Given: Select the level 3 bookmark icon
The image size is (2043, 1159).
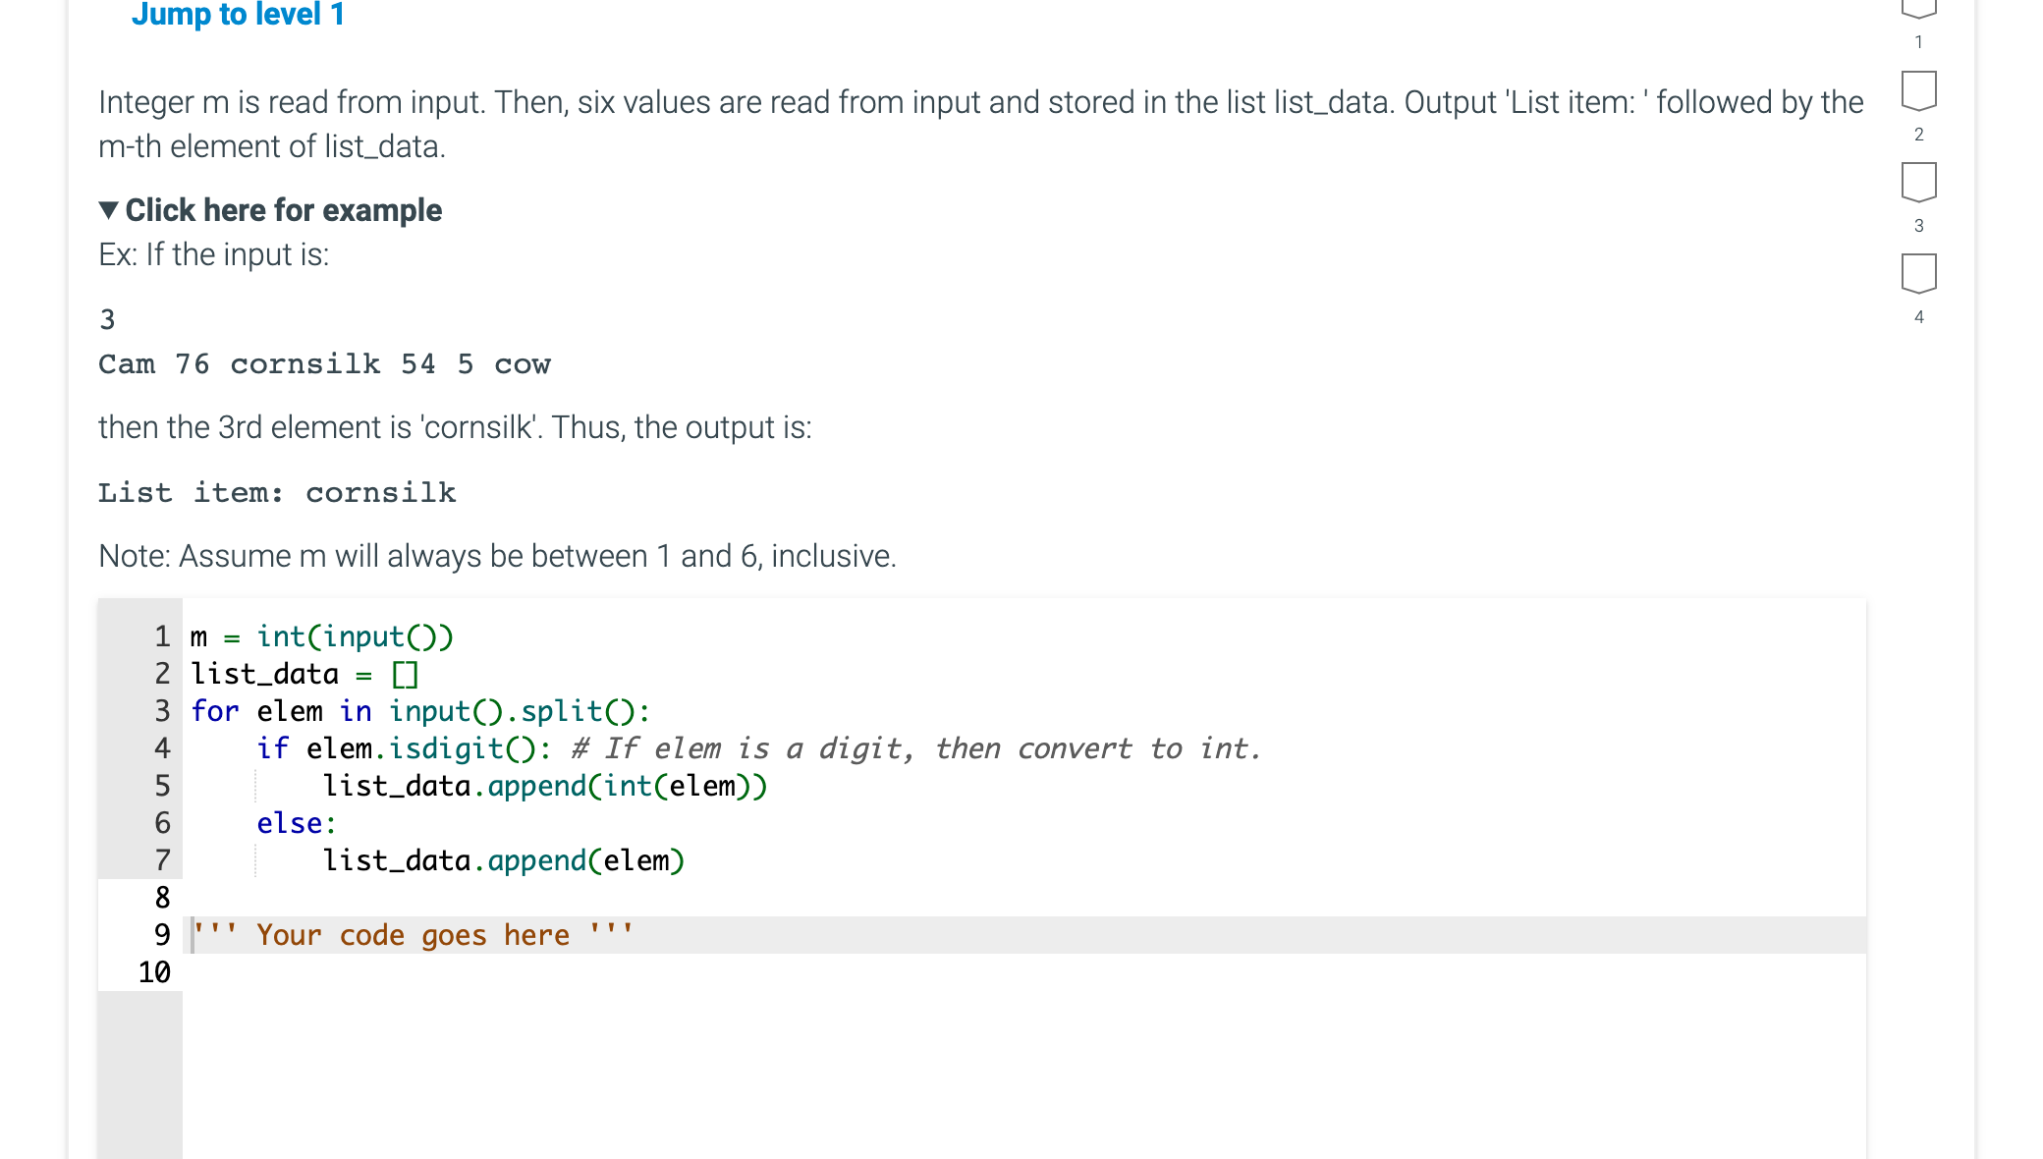Looking at the screenshot, I should tap(1920, 182).
